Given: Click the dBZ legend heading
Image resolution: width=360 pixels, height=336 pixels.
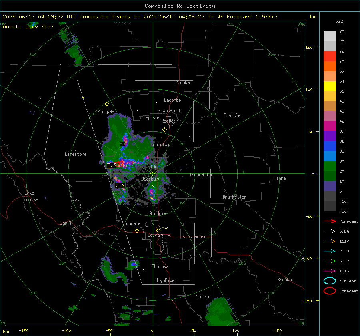Looking at the screenshot, I should [339, 21].
